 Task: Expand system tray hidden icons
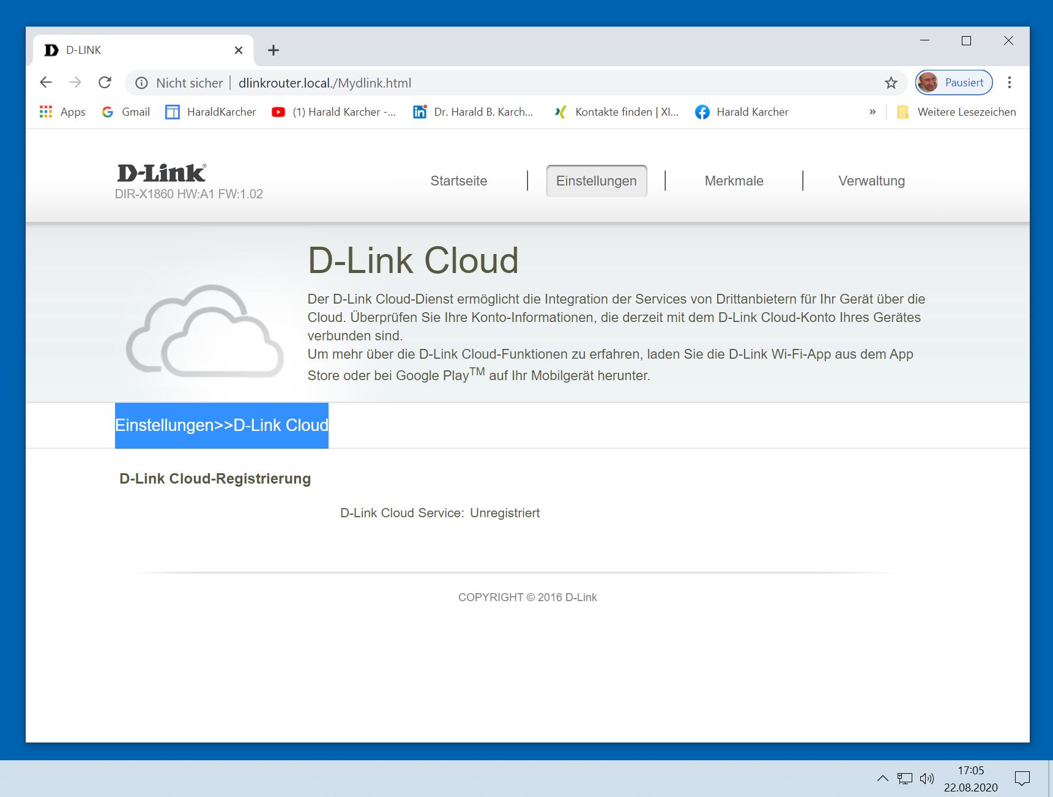tap(882, 779)
